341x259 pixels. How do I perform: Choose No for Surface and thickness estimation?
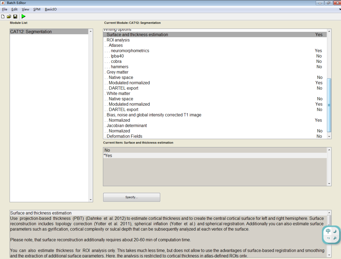coord(215,150)
